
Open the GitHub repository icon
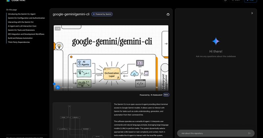click(168, 14)
